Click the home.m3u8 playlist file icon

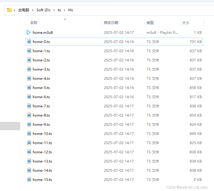[x=28, y=32]
